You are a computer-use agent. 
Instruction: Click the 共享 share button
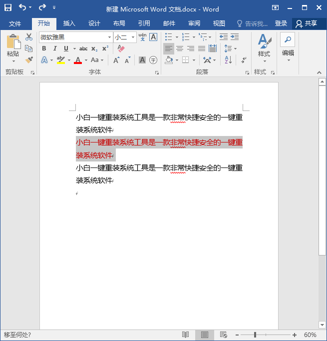tap(306, 23)
